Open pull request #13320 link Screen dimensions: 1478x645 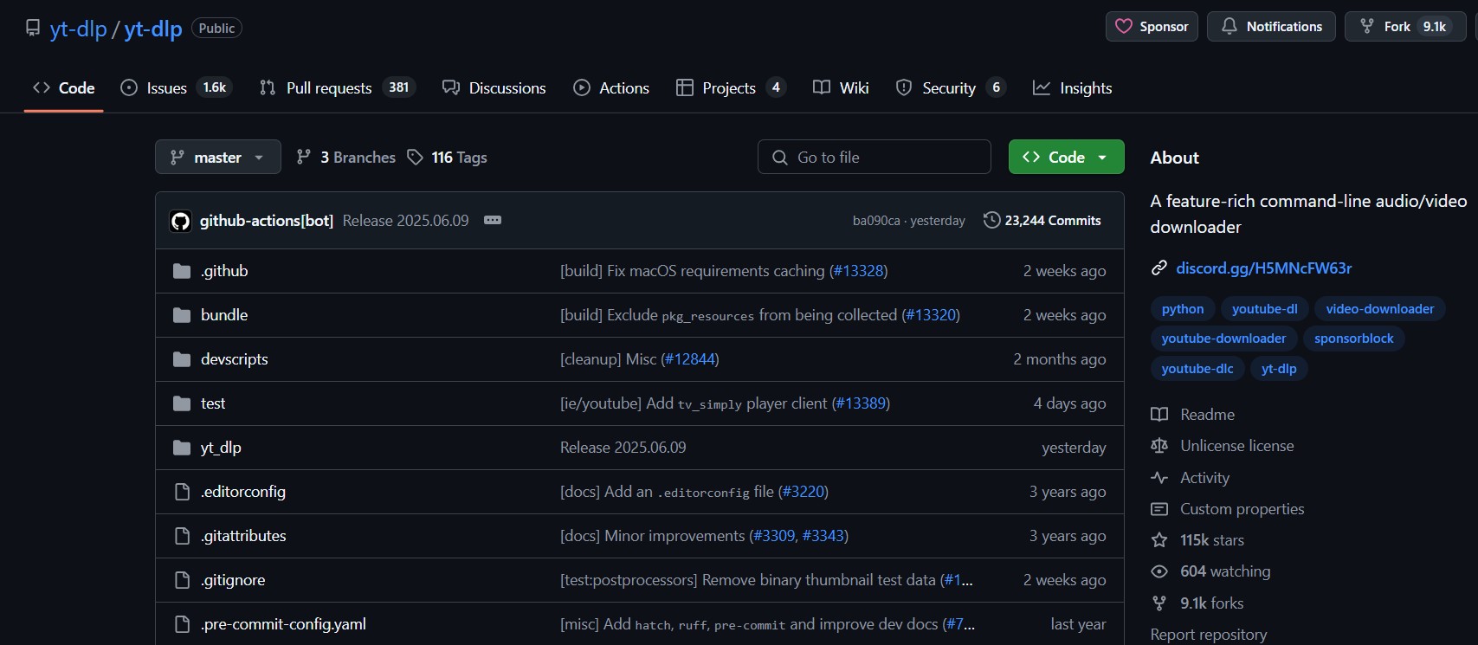[930, 315]
